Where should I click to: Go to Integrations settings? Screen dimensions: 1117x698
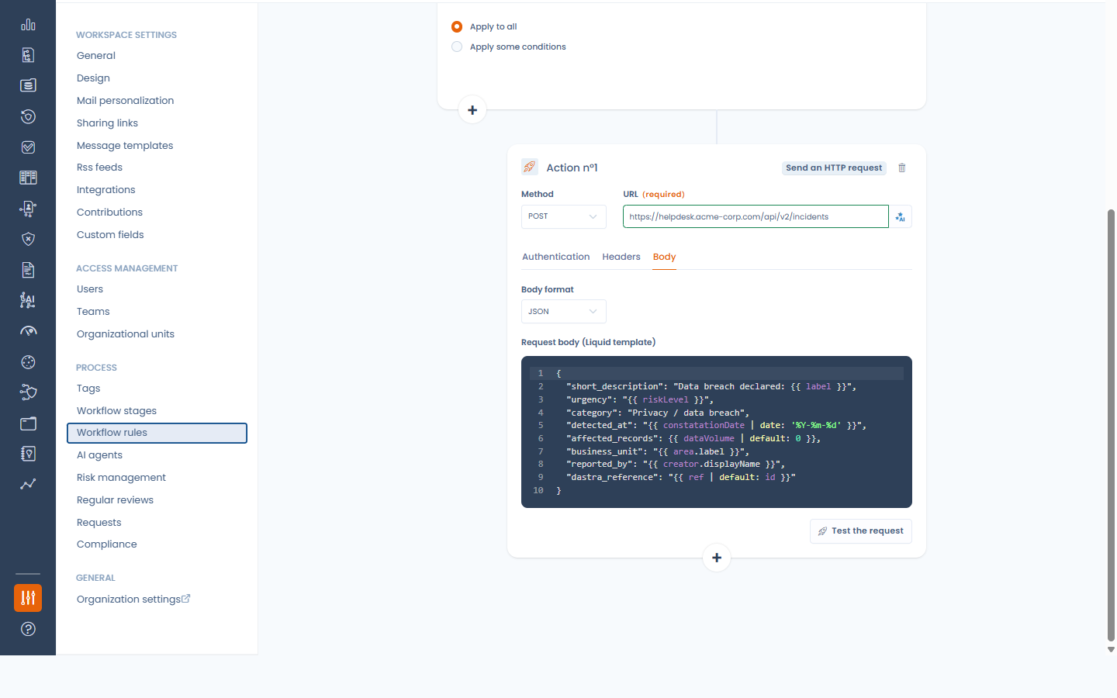pos(105,190)
